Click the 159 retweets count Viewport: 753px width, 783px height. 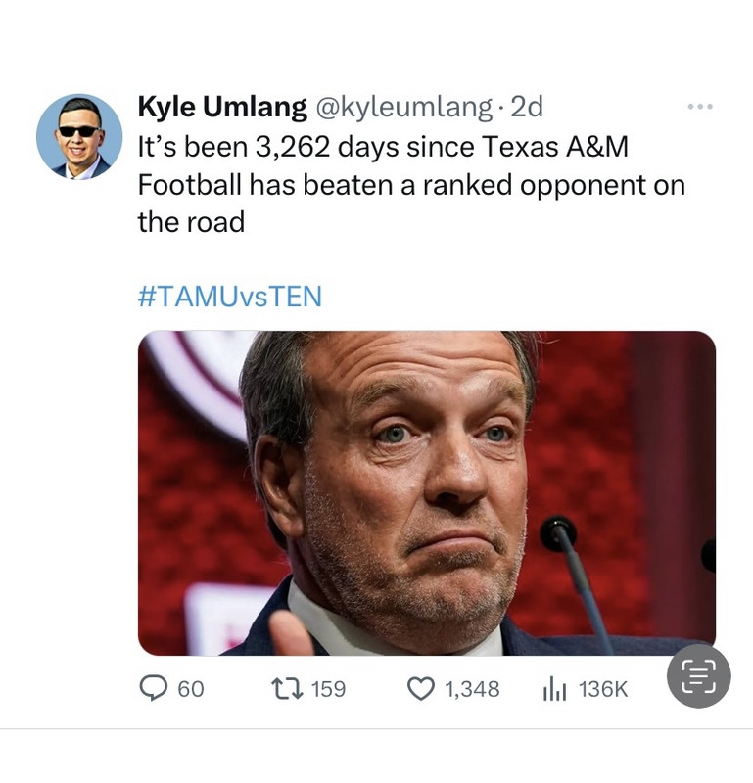328,689
